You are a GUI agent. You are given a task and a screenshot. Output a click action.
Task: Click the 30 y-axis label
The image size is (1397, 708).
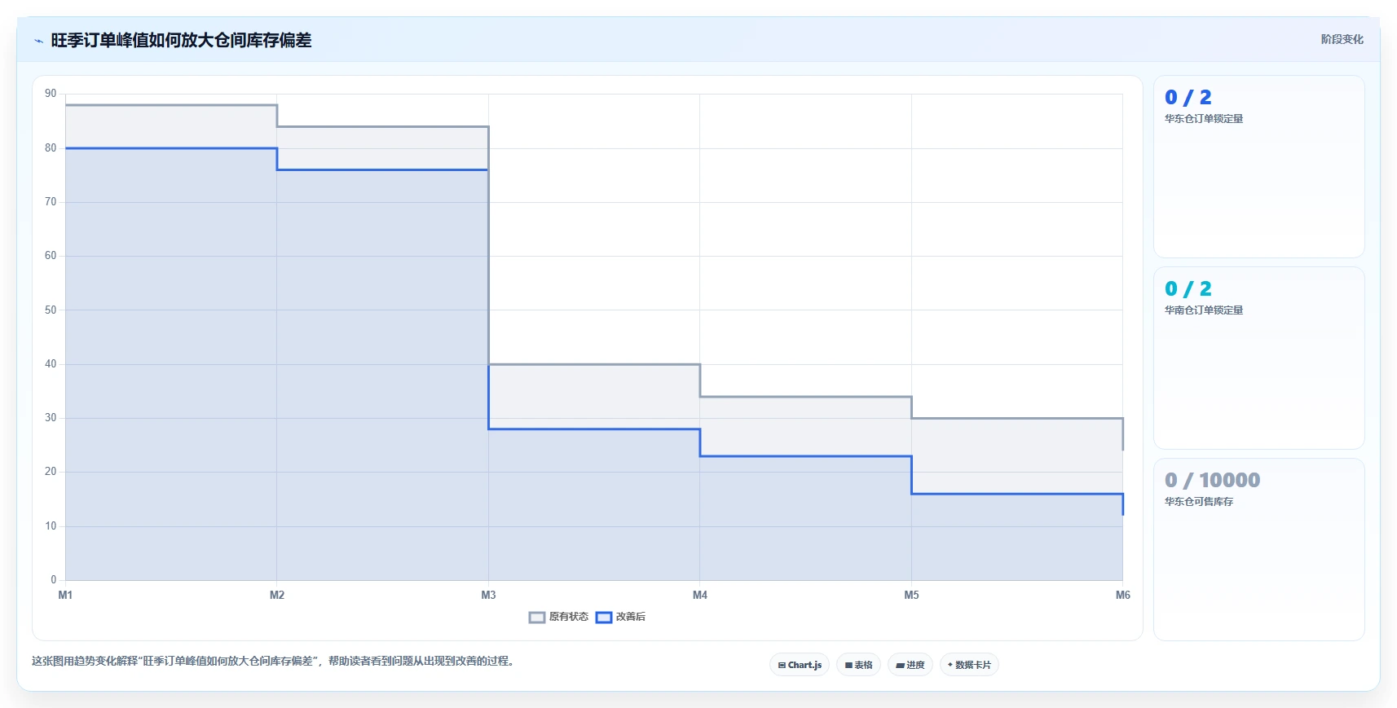click(x=51, y=418)
